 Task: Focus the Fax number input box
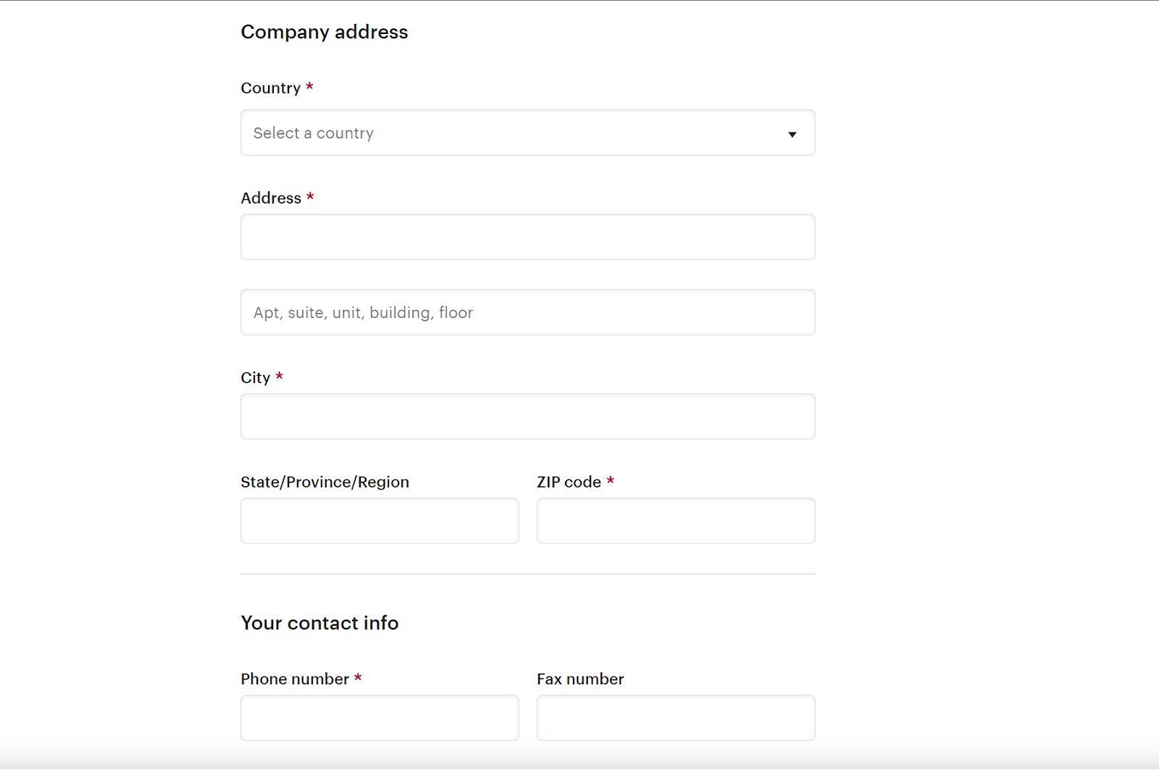[675, 718]
